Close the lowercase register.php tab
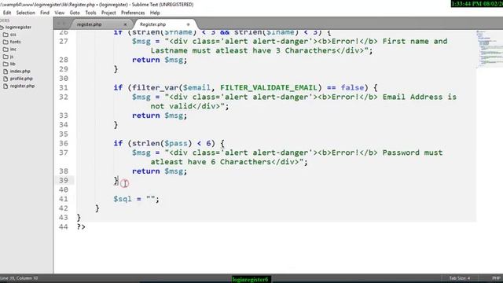The height and width of the screenshot is (283, 503). point(125,24)
